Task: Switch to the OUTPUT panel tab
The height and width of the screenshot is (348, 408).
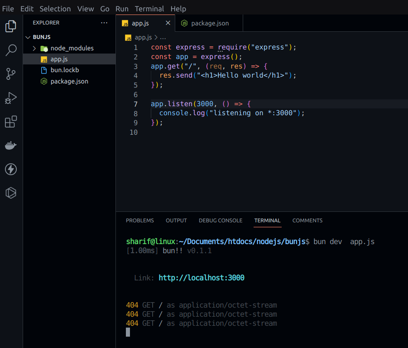Action: pos(176,221)
